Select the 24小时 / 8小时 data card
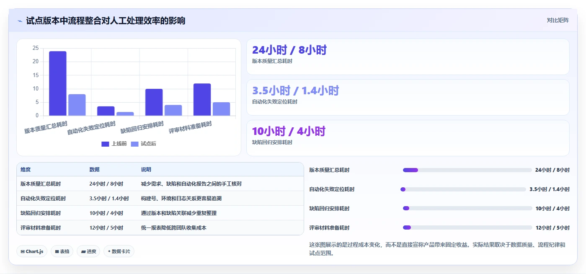The width and height of the screenshot is (586, 274). (x=408, y=57)
